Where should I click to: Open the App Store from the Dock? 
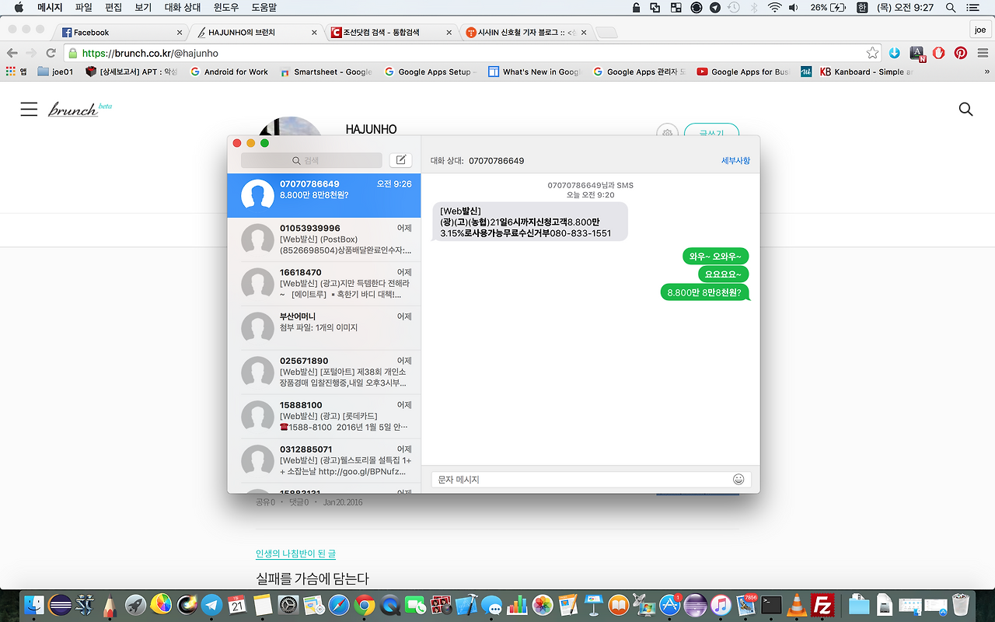670,605
